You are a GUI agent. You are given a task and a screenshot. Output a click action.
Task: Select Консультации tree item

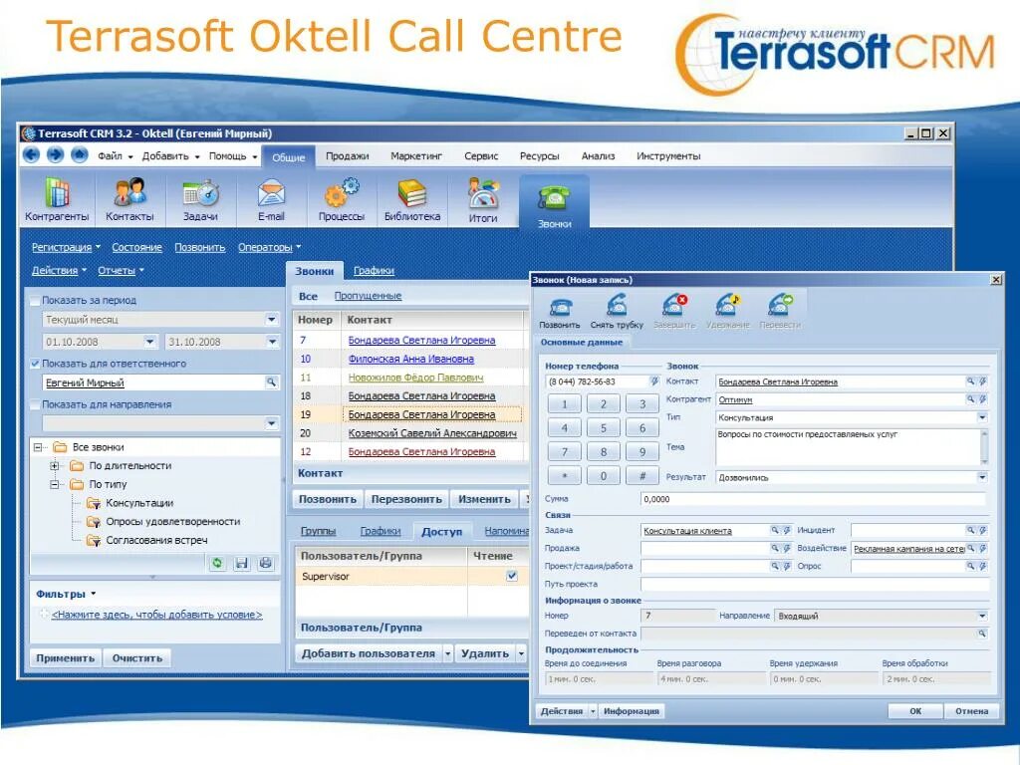point(139,503)
